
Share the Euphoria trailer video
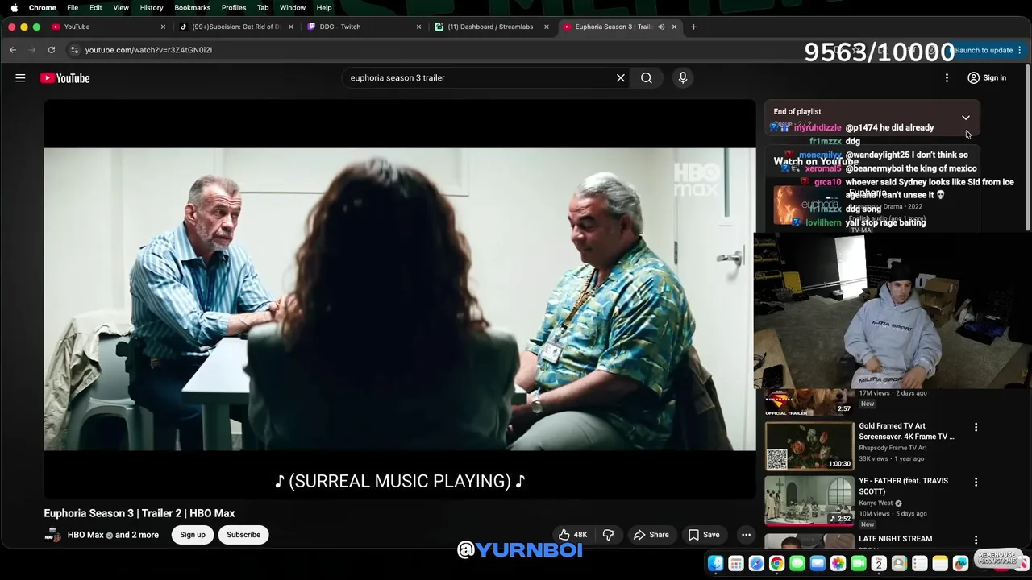pyautogui.click(x=651, y=535)
